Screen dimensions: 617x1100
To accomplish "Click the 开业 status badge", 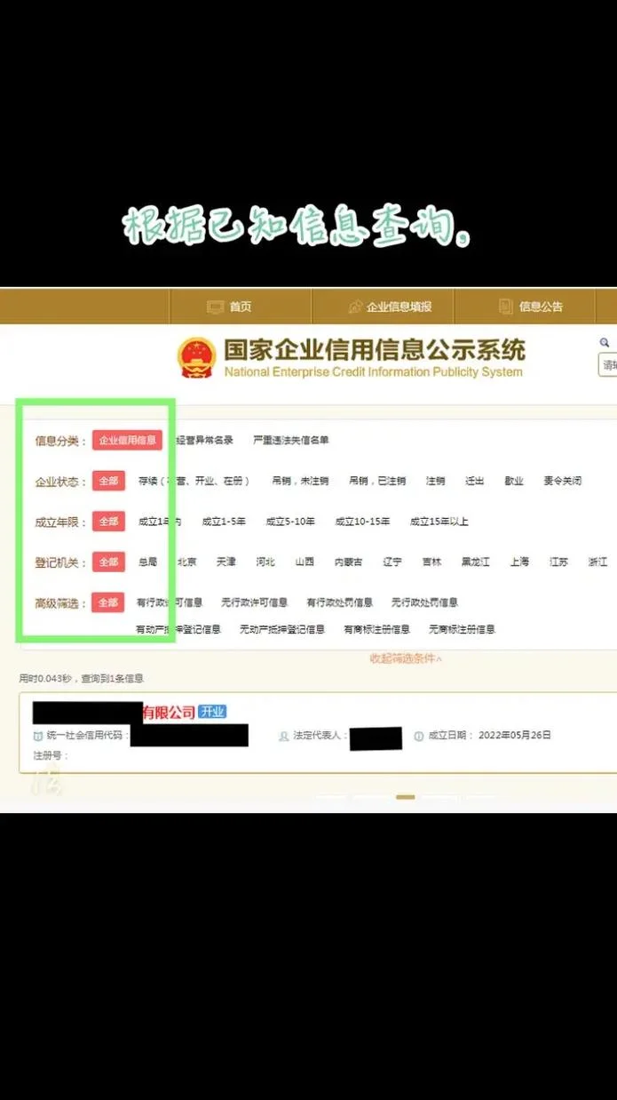I will pos(212,712).
